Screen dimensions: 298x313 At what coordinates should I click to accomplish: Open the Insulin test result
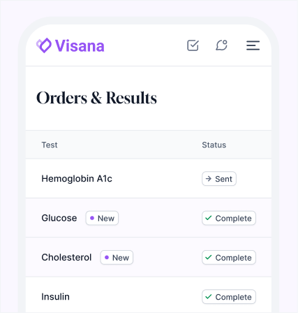pos(149,295)
